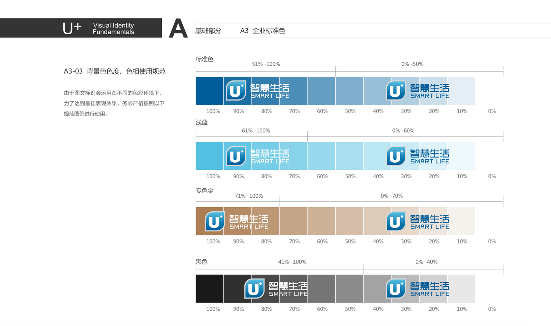Image resolution: width=551 pixels, height=326 pixels.
Task: Click the 100% label under the 专色金 row
Action: pyautogui.click(x=213, y=241)
